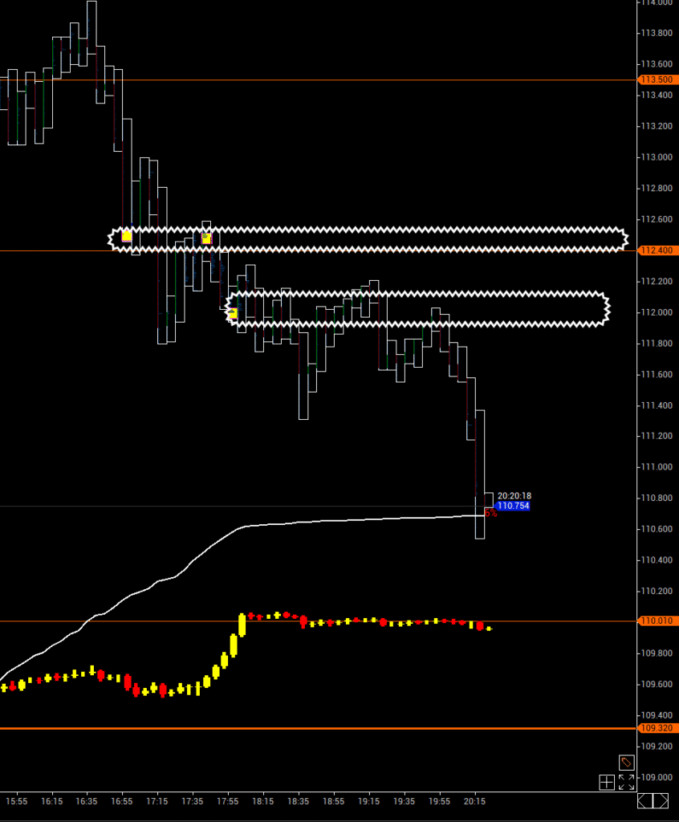
Task: Select the 112.400 orange price label
Action: [x=655, y=250]
